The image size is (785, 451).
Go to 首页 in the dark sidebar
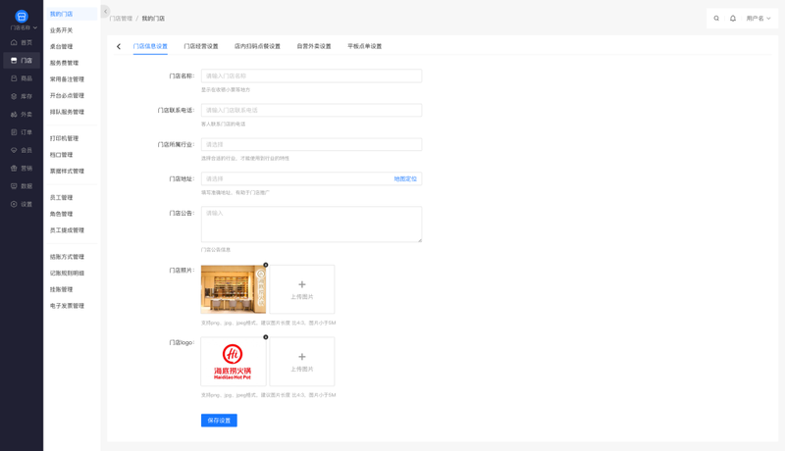22,43
